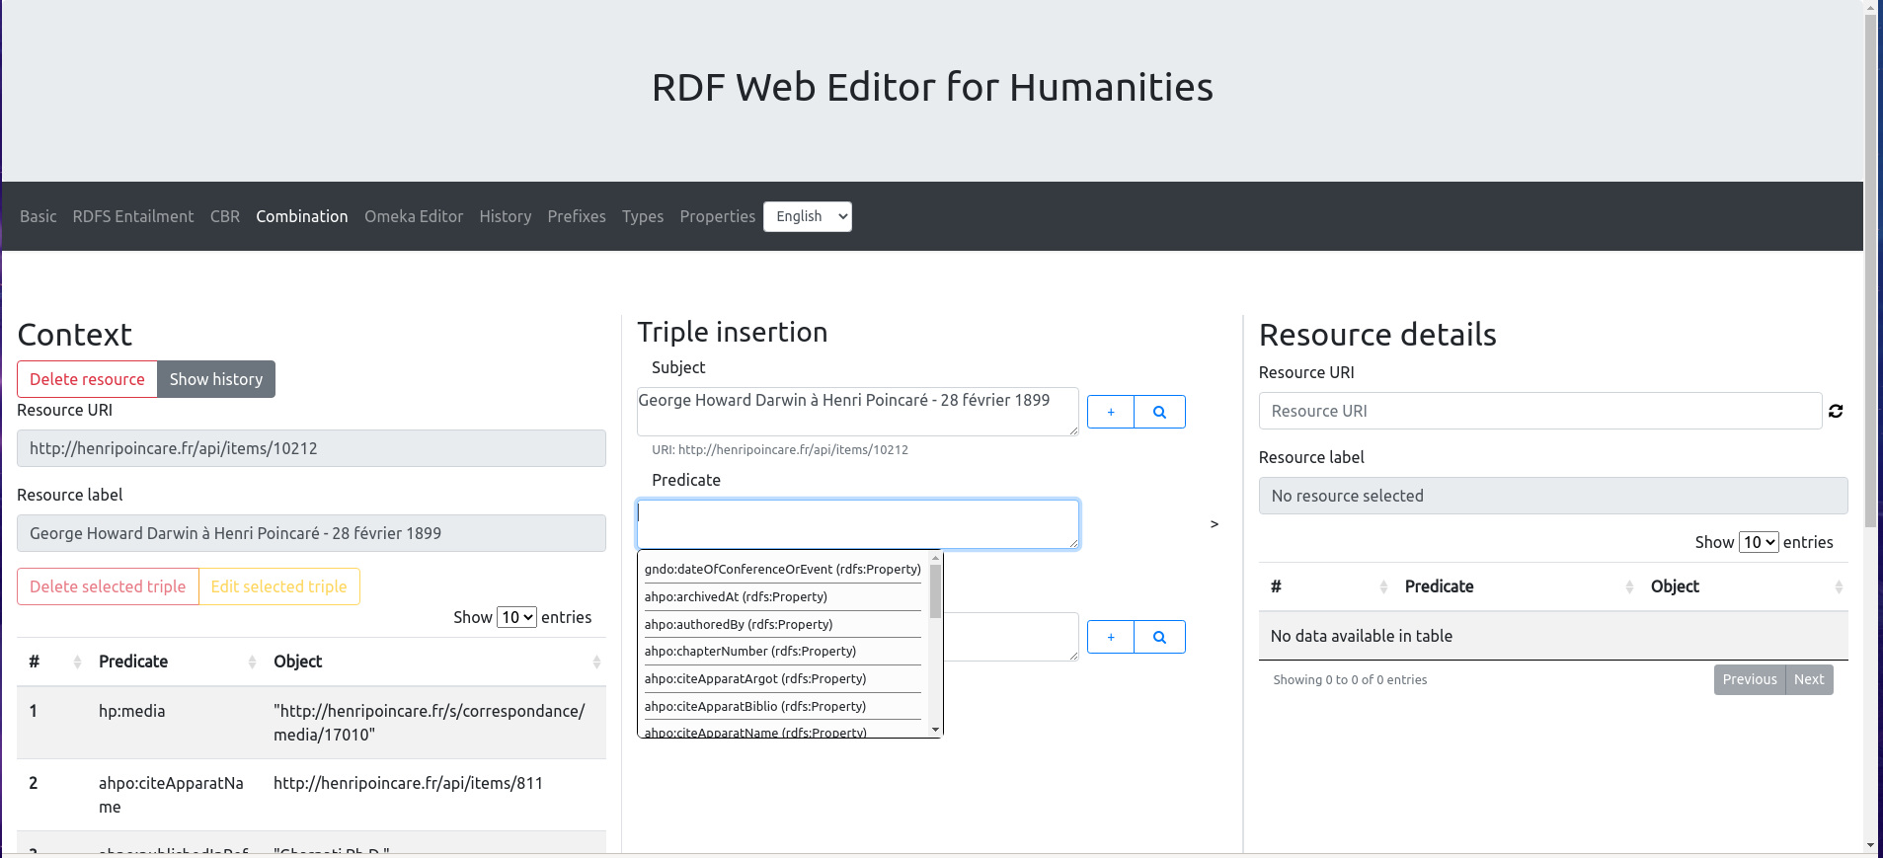Click the Delete resource button
The height and width of the screenshot is (858, 1883).
[87, 379]
